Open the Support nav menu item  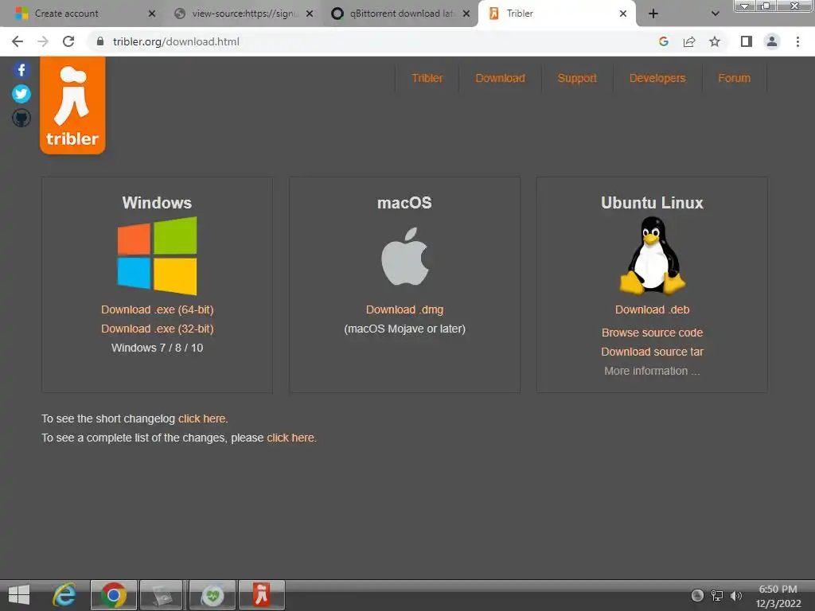[x=577, y=78]
